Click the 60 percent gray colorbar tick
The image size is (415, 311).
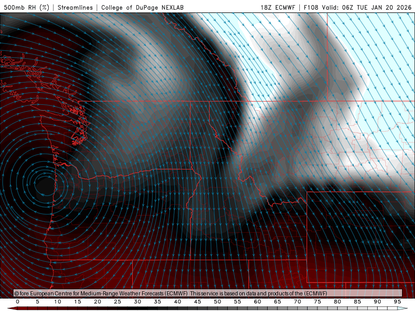[x=258, y=302]
